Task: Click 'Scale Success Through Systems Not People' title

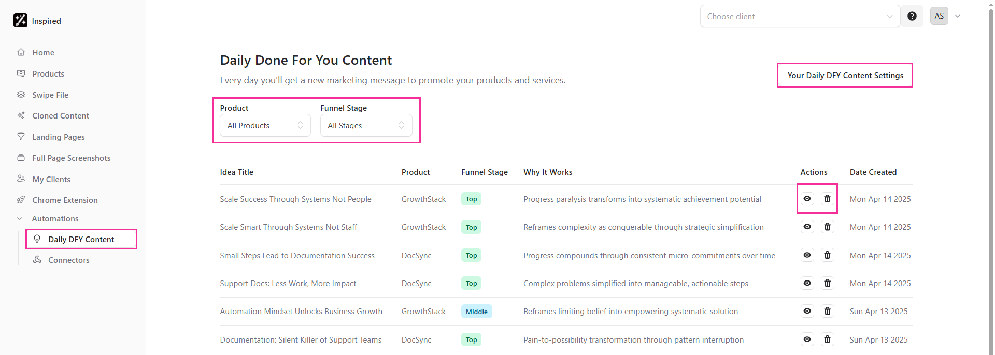Action: 295,199
